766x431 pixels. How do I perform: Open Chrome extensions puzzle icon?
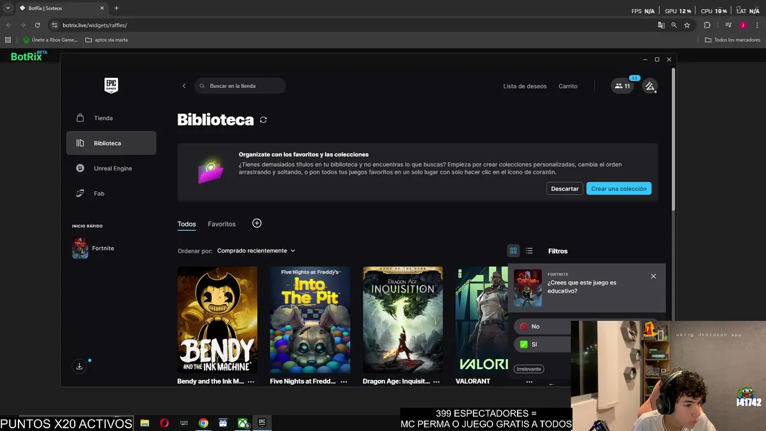[x=707, y=25]
